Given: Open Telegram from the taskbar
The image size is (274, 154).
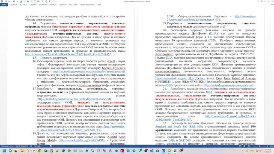Looking at the screenshot, I should coord(134,151).
